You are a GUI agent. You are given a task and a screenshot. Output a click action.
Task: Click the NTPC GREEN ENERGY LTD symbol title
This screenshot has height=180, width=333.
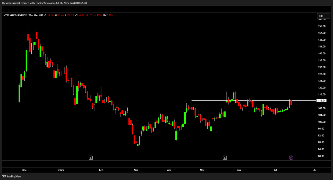pyautogui.click(x=17, y=16)
